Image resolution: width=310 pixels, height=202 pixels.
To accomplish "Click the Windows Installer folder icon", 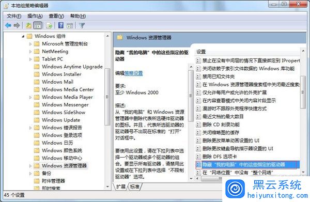I will tap(37, 74).
